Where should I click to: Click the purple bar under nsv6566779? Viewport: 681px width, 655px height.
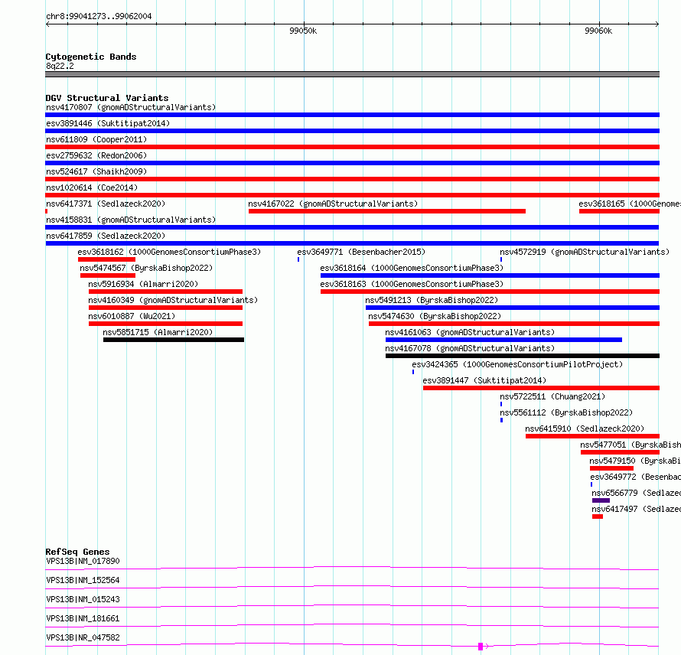tap(601, 500)
